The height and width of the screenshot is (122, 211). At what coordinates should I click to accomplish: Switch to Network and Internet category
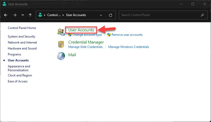click(22, 42)
